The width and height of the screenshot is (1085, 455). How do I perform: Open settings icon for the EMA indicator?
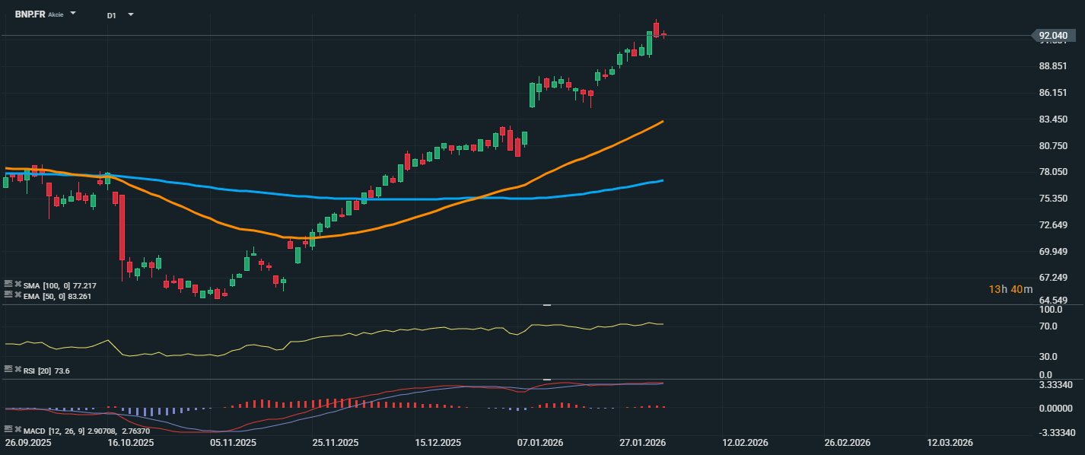[x=8, y=294]
